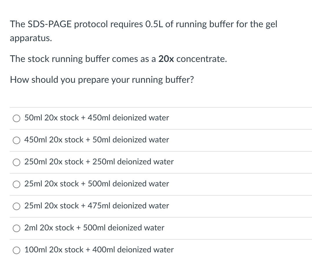Select radio button for 450ml stock + 50ml water

coord(16,140)
